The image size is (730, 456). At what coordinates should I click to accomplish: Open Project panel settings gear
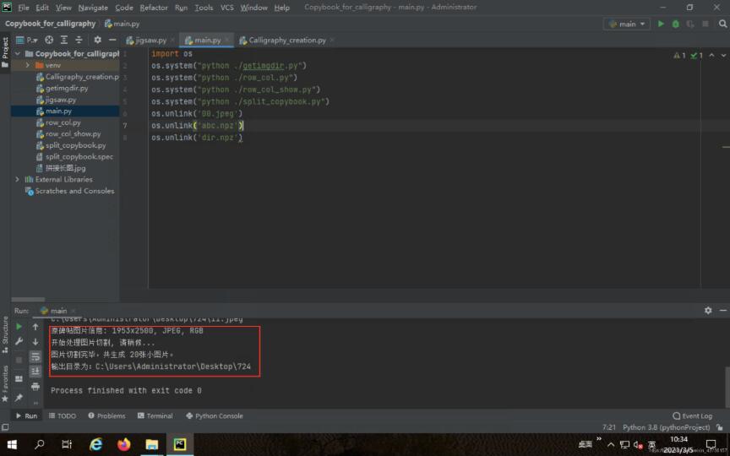coord(97,40)
